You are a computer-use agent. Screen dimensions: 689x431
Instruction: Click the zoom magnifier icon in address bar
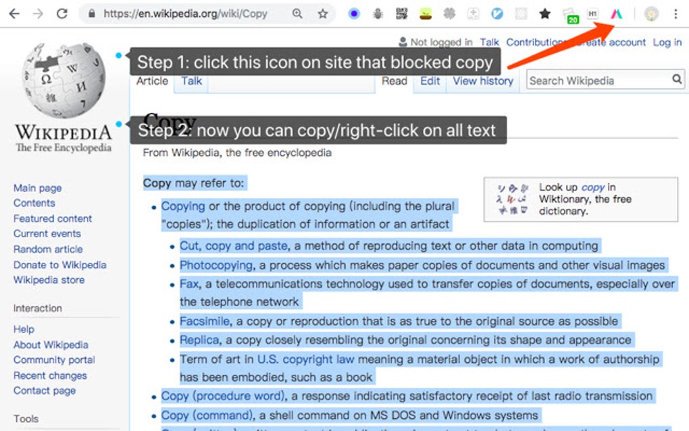click(x=297, y=14)
